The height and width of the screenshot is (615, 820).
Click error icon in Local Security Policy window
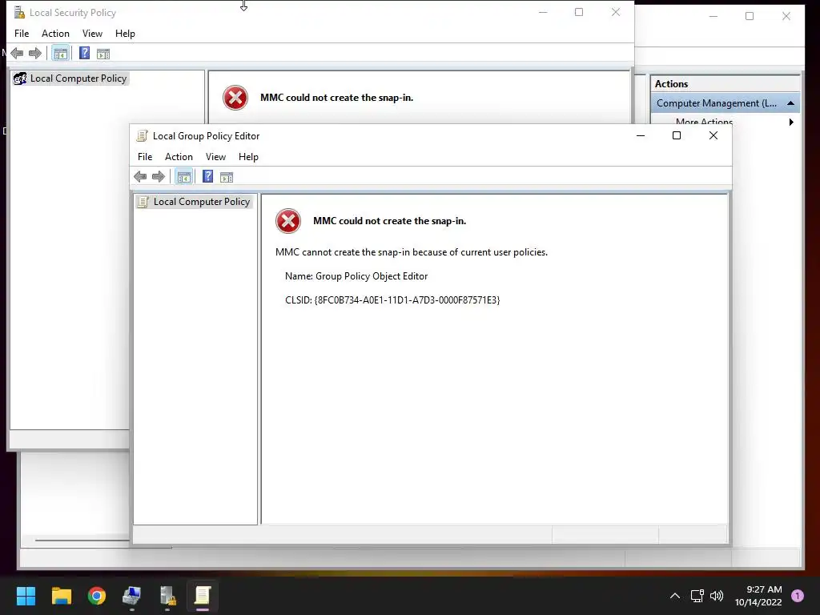click(x=235, y=98)
